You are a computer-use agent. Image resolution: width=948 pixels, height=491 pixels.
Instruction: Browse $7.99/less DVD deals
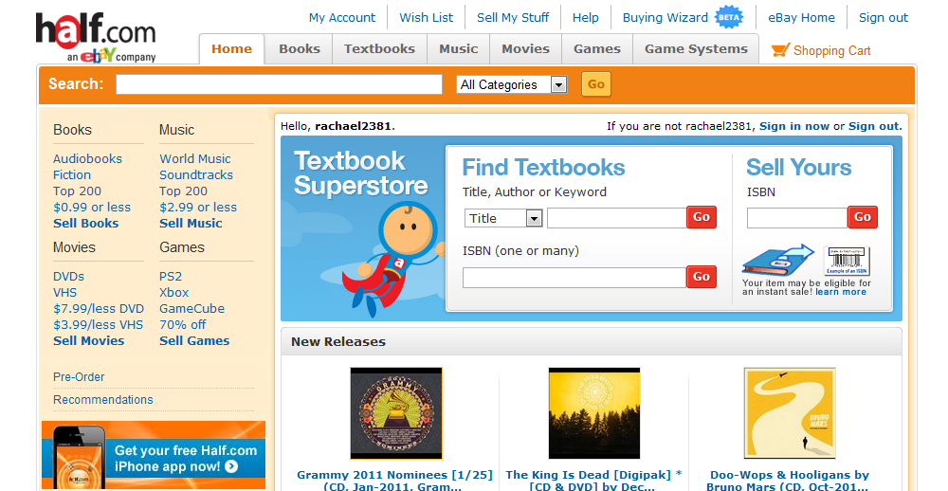99,308
